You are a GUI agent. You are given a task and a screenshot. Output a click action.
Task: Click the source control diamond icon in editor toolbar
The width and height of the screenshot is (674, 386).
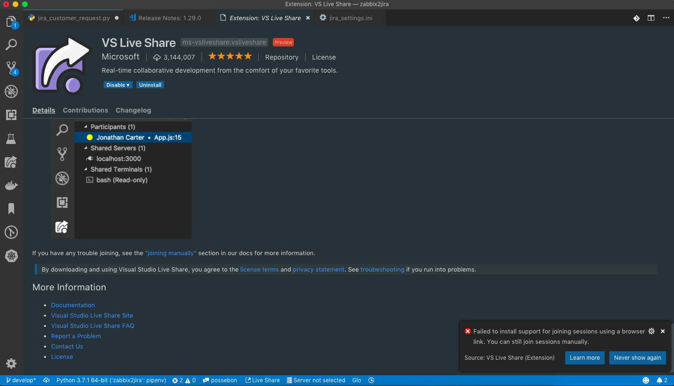[x=637, y=18]
